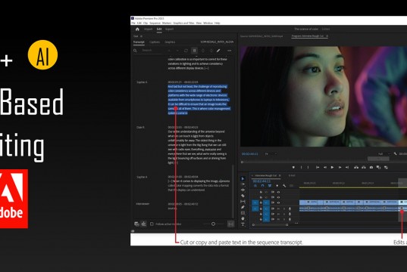Click the Dale R. speaker label
The image size is (407, 272).
tap(141, 128)
